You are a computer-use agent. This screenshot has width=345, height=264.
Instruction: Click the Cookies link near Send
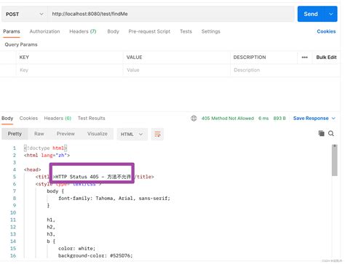[x=326, y=31]
